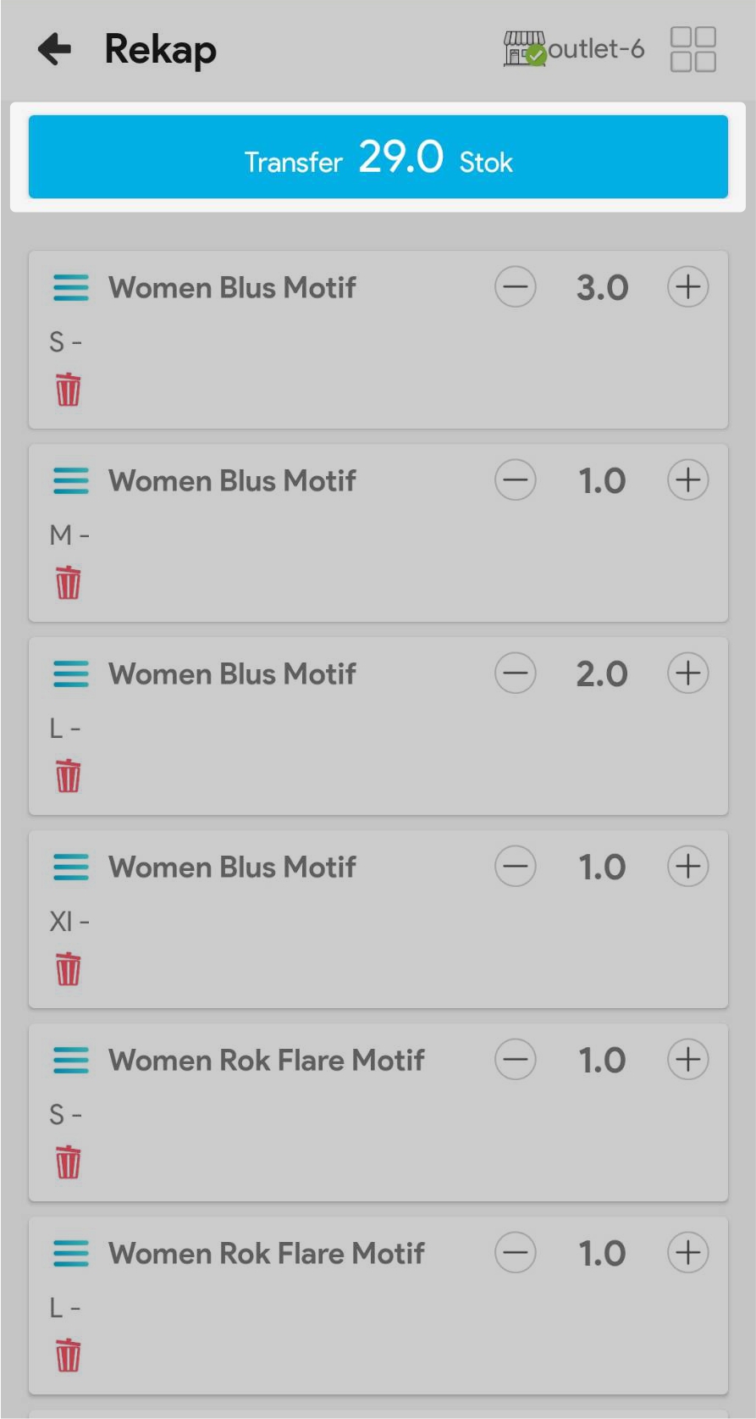Open the grid view icon in header

pyautogui.click(x=693, y=49)
